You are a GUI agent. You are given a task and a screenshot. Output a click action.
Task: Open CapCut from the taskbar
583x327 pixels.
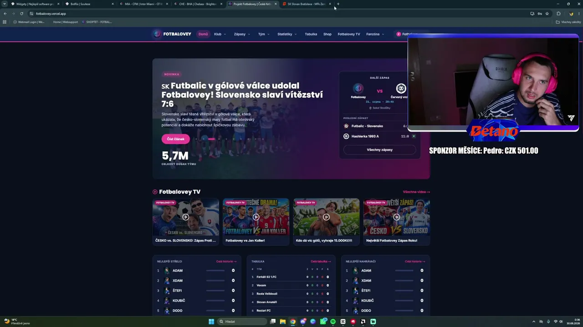[x=343, y=322]
